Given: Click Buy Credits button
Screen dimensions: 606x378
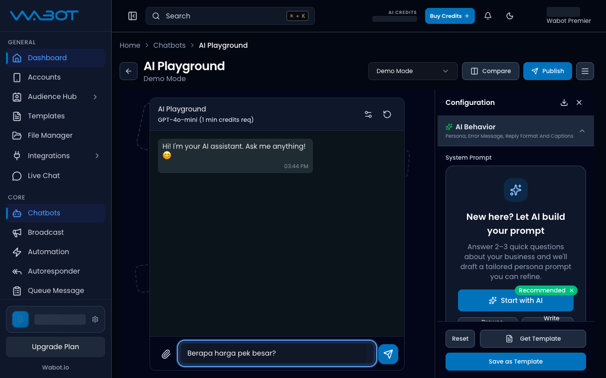Looking at the screenshot, I should 450,16.
